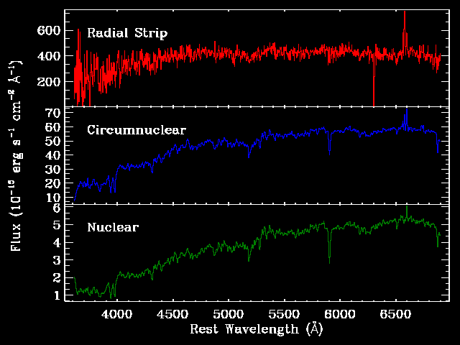Click the 6 tick label on bottom panel
The width and height of the screenshot is (460, 345).
click(57, 208)
